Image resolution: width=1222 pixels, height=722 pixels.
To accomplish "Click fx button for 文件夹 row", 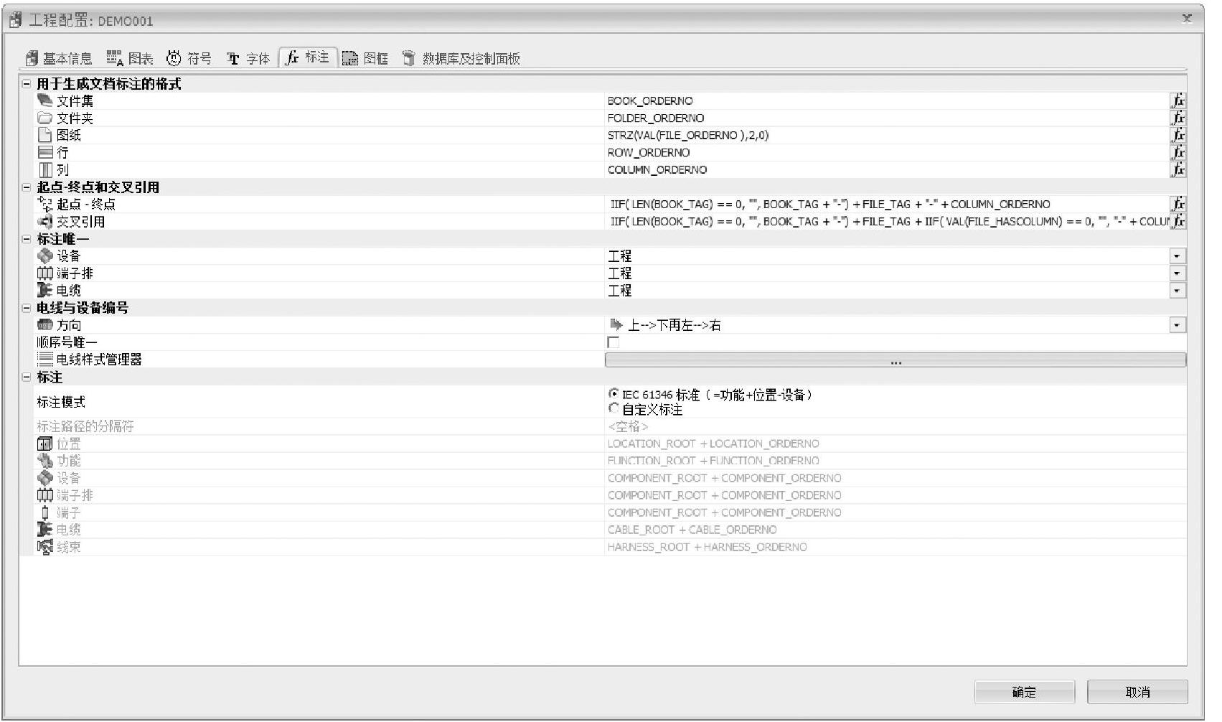I will click(1178, 118).
